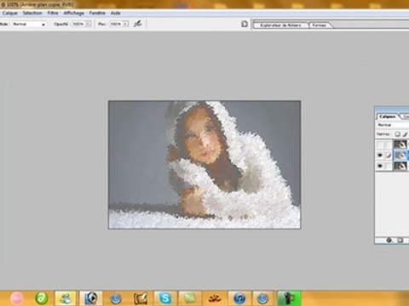Click the Flux value field
Viewport: 409px width, 306px height.
pyautogui.click(x=116, y=25)
